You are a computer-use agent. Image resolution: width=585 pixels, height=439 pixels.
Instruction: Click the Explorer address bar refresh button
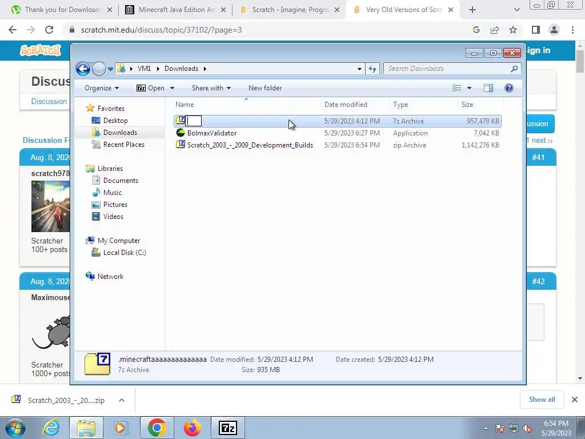click(372, 69)
